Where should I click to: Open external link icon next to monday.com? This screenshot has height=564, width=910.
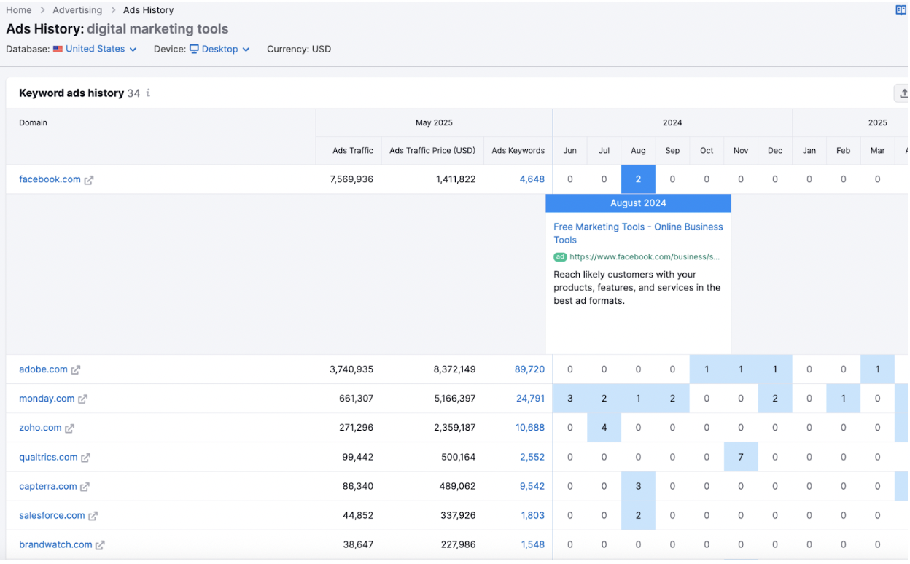83,399
